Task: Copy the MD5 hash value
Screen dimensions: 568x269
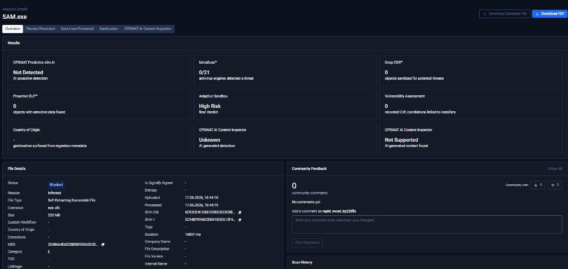Action: pyautogui.click(x=103, y=245)
